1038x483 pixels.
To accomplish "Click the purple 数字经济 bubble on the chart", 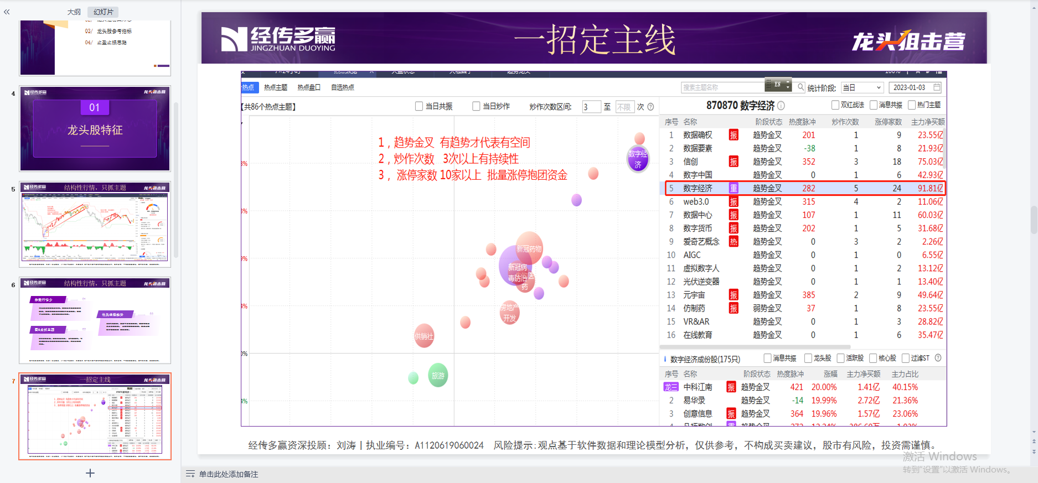I will (x=638, y=159).
